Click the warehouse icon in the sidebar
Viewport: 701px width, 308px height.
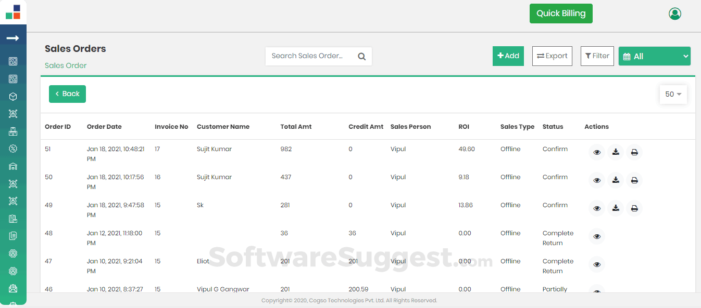(x=12, y=165)
